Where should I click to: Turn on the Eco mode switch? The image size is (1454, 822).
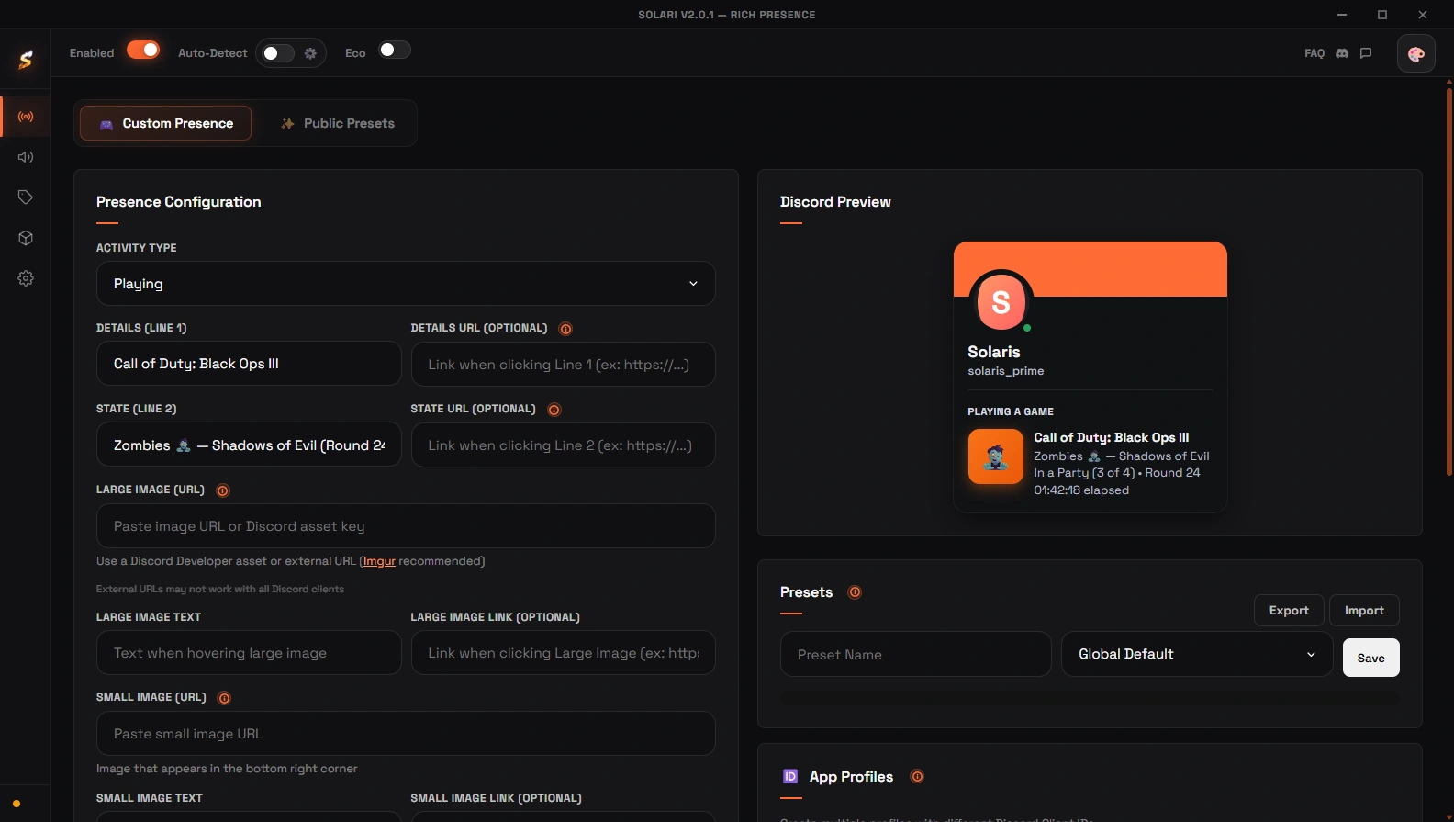click(x=395, y=50)
